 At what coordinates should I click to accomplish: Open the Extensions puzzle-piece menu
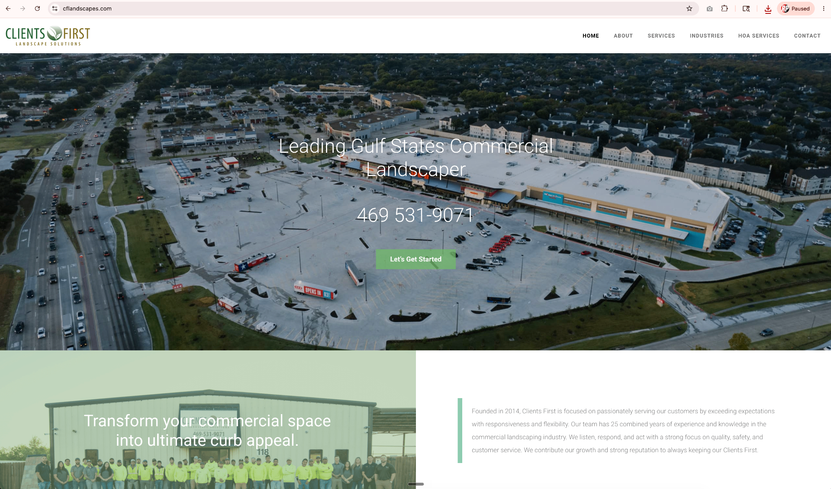click(725, 9)
